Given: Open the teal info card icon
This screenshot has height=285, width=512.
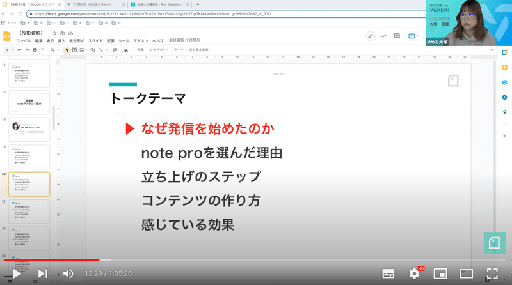Looking at the screenshot, I should 494,243.
